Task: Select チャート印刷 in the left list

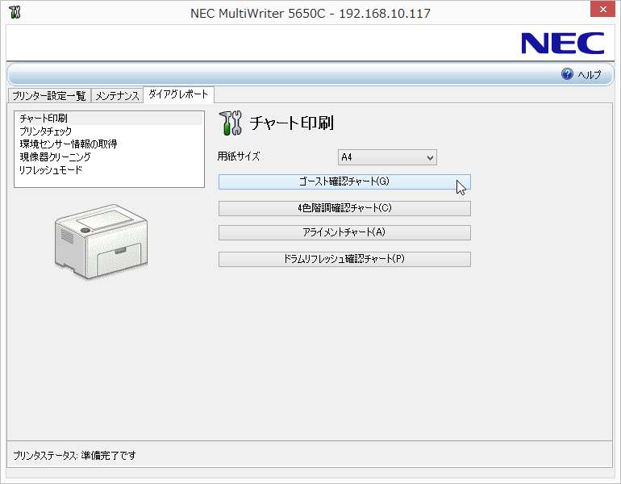Action: point(110,119)
